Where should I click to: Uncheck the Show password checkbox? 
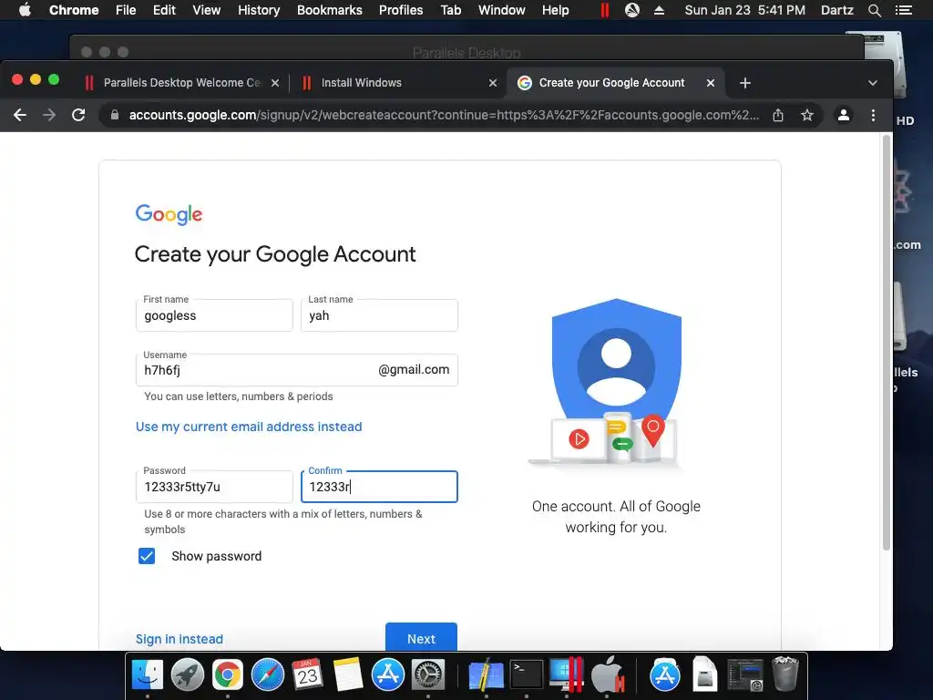pos(147,556)
